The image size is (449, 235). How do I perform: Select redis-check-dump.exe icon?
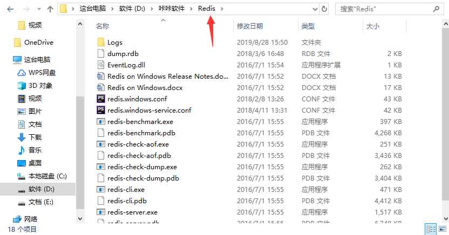tap(101, 167)
